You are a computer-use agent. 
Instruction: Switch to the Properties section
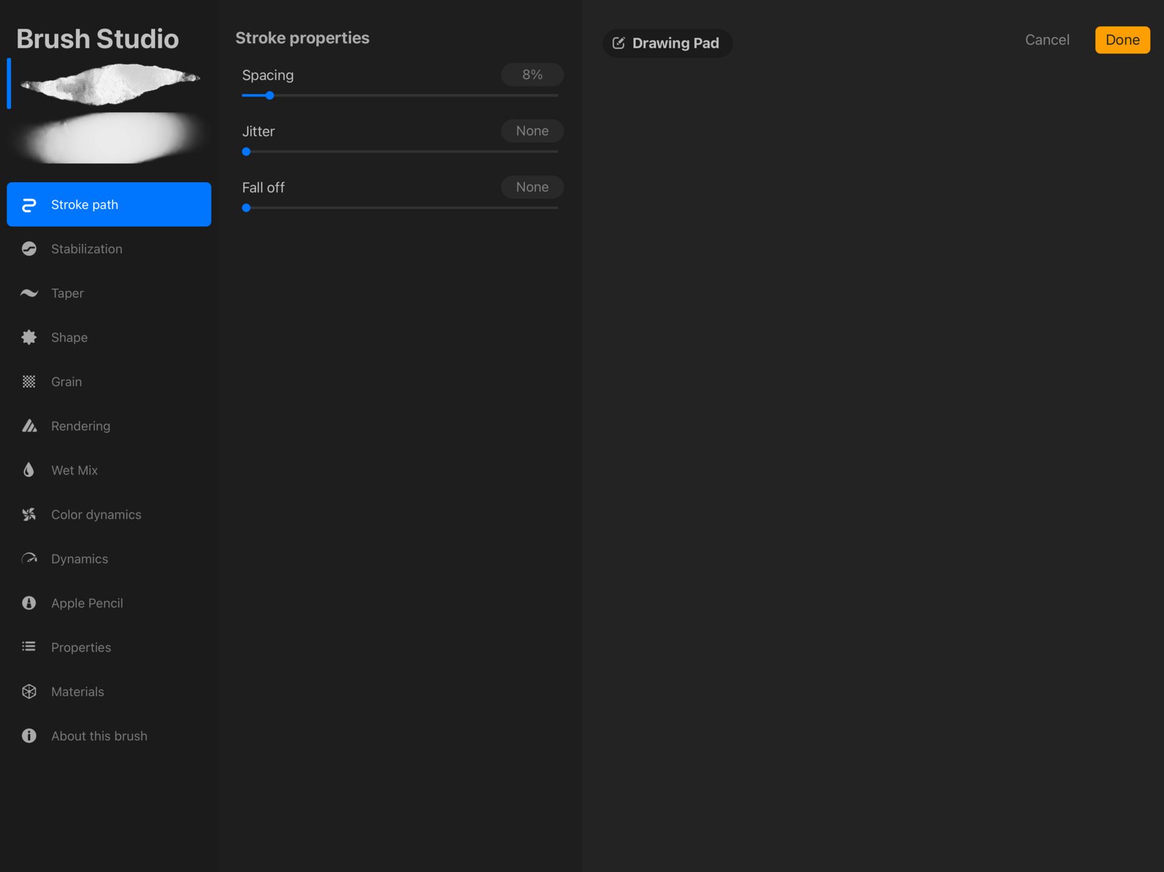[81, 647]
